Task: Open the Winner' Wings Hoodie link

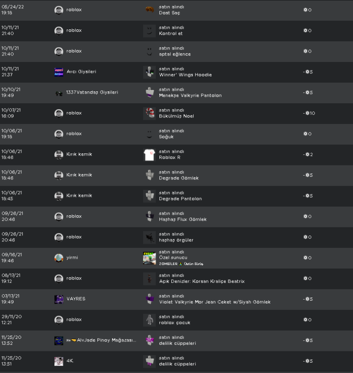Action: (x=185, y=75)
